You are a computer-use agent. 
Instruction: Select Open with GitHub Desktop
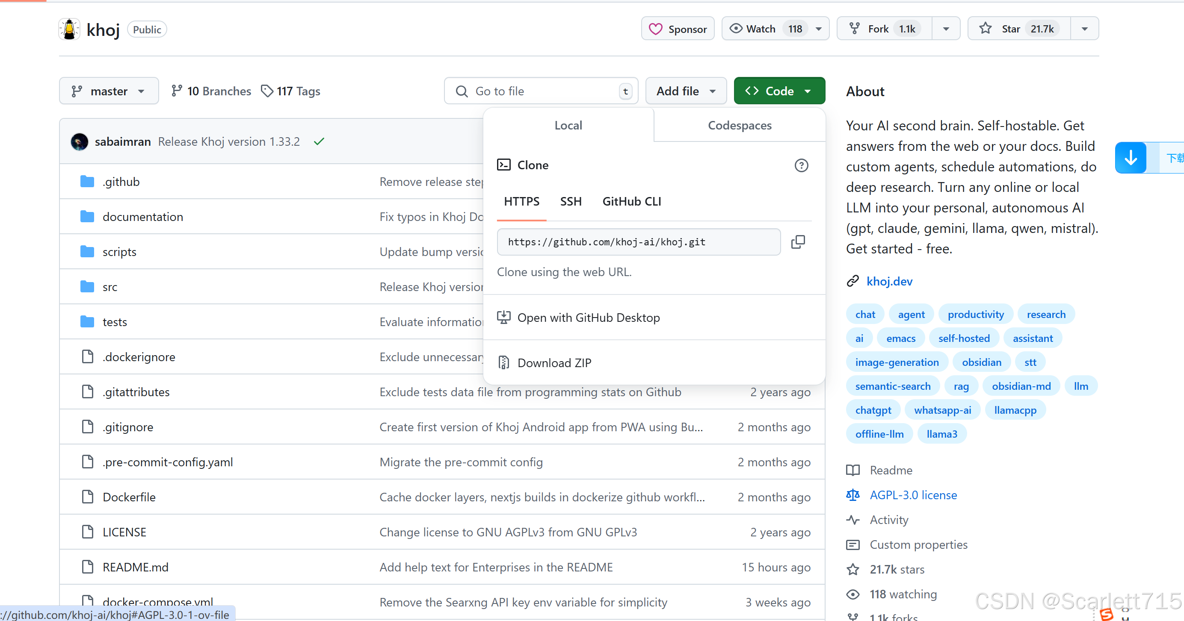pos(589,318)
